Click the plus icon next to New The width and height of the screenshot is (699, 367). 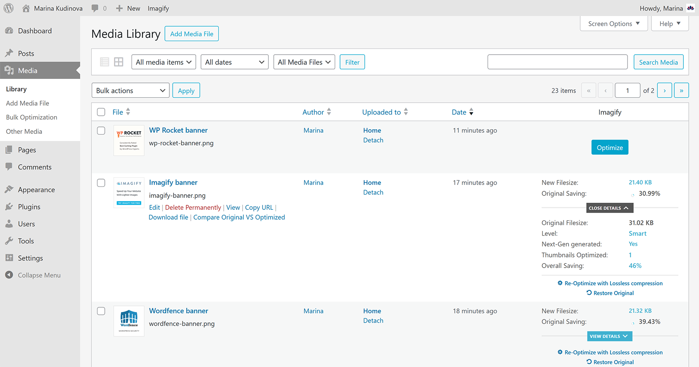(119, 8)
